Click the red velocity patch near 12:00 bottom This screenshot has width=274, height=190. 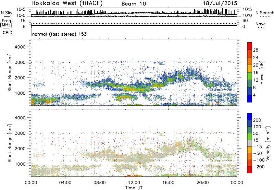pyautogui.click(x=133, y=175)
